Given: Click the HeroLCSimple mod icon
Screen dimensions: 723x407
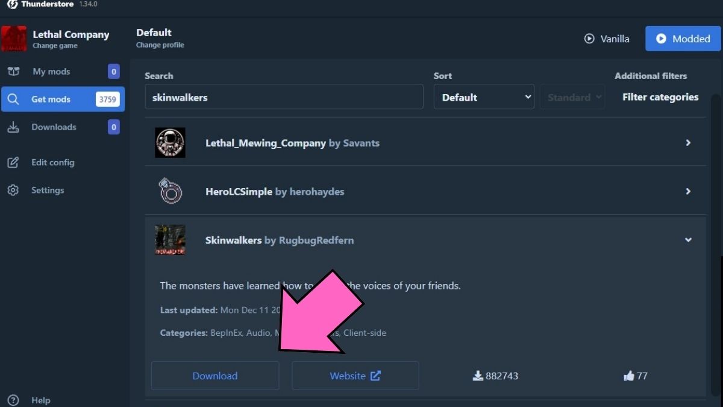Looking at the screenshot, I should (x=170, y=191).
